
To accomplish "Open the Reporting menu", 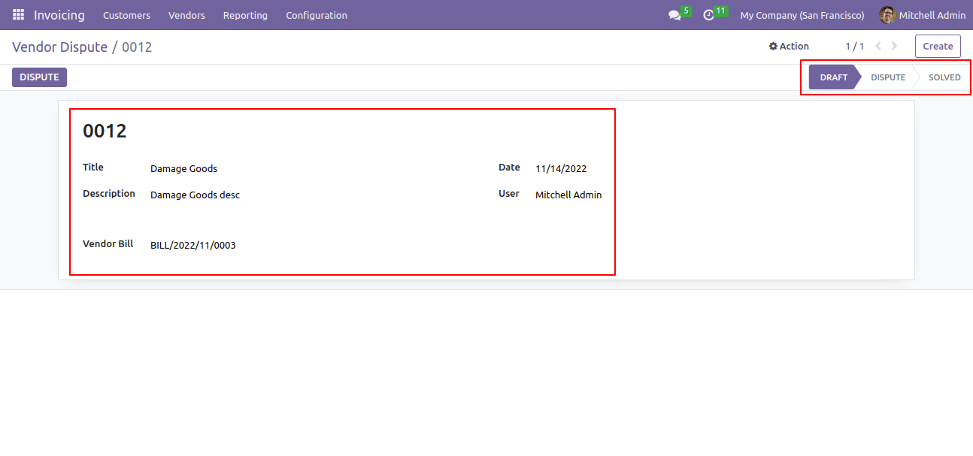I will tap(245, 15).
